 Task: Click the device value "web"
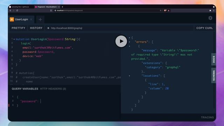[x=38, y=56]
